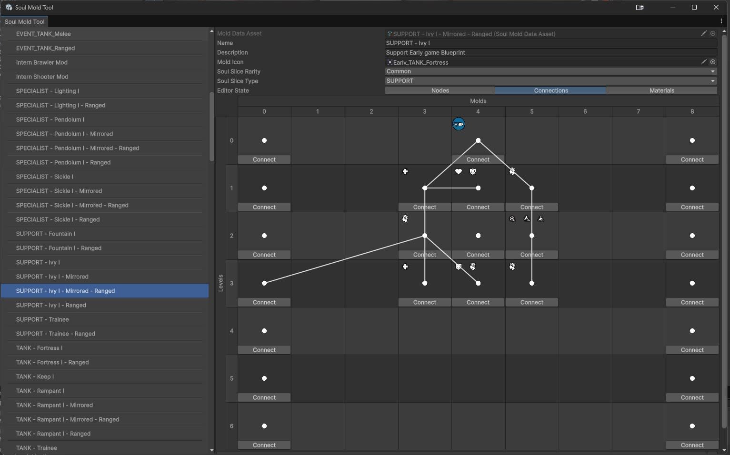Click the Description input field
The width and height of the screenshot is (730, 455).
[x=551, y=52]
